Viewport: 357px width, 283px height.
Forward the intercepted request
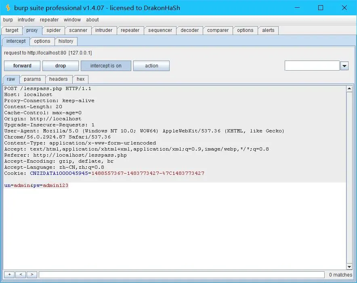(22, 66)
